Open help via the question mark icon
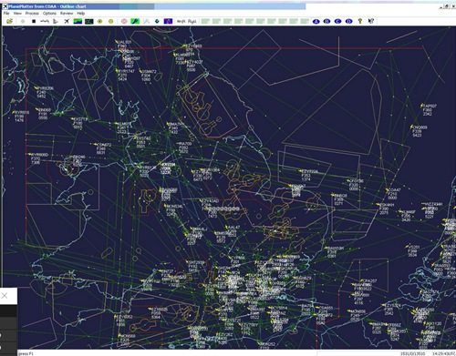456x356 pixels. pyautogui.click(x=360, y=21)
